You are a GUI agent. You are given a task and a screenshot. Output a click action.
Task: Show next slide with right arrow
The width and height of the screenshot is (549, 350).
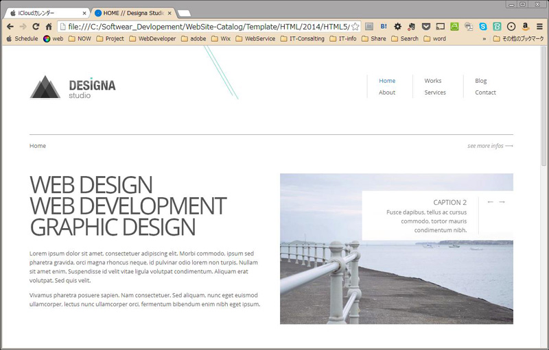coord(502,202)
